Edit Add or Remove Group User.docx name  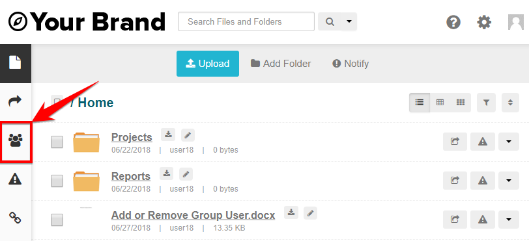tap(310, 212)
